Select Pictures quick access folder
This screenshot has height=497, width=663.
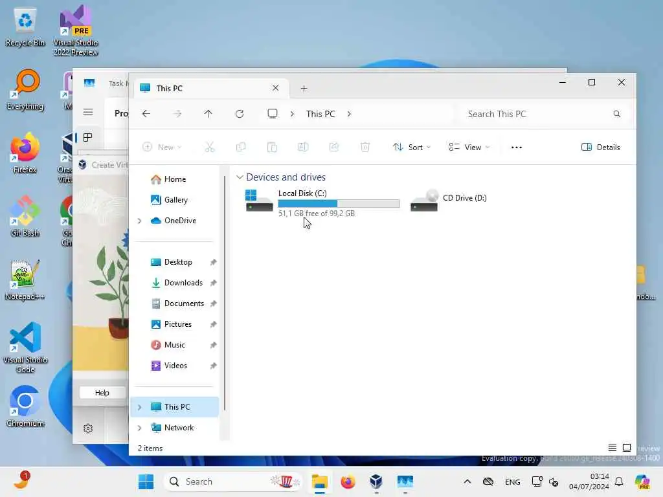point(177,324)
